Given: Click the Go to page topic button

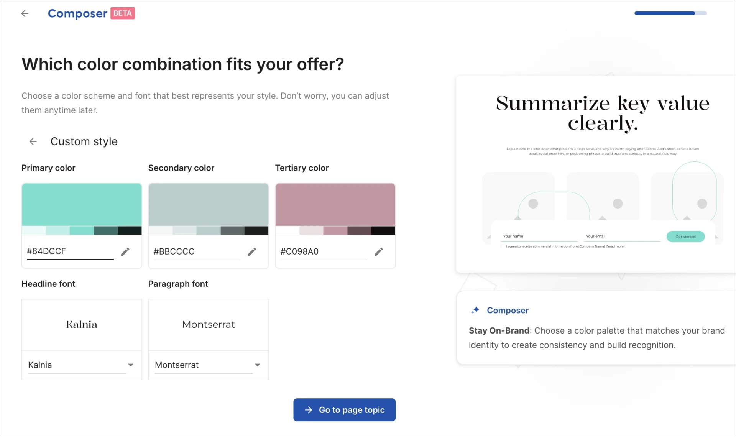Looking at the screenshot, I should click(344, 410).
